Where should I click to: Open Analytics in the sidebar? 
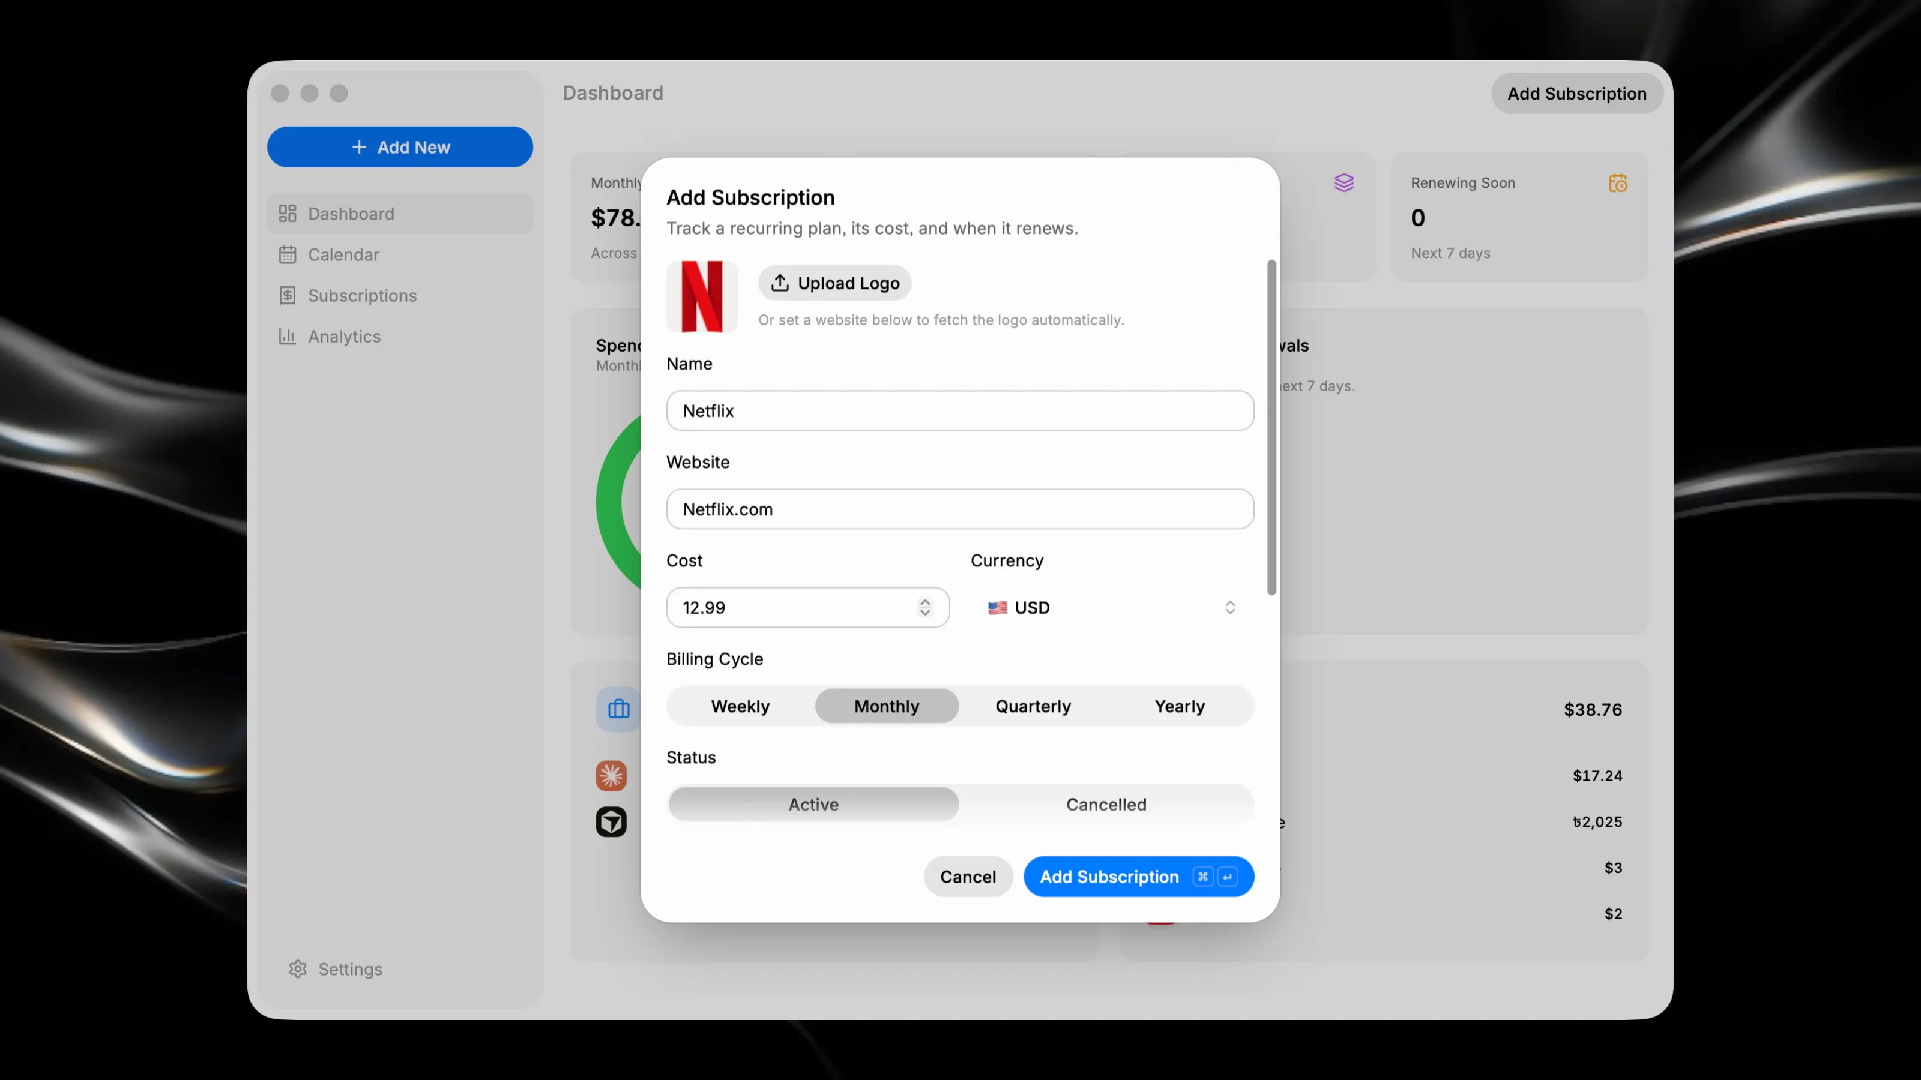pos(400,337)
